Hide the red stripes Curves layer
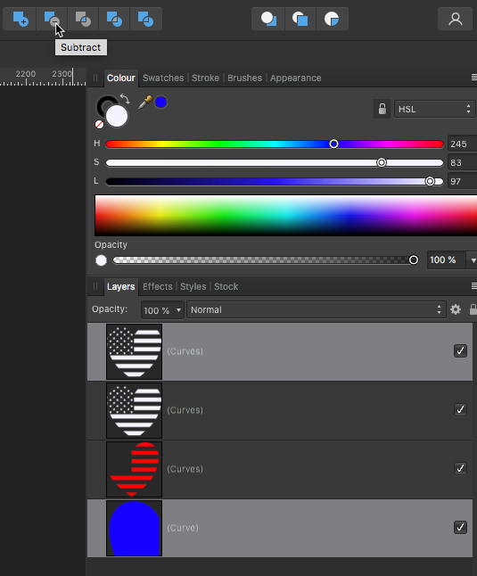 tap(460, 468)
